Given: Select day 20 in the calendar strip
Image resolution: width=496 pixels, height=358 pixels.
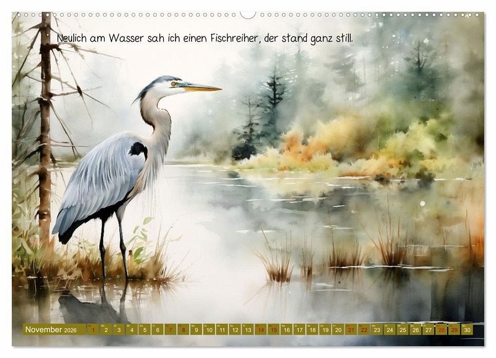Looking at the screenshot, I should [339, 329].
